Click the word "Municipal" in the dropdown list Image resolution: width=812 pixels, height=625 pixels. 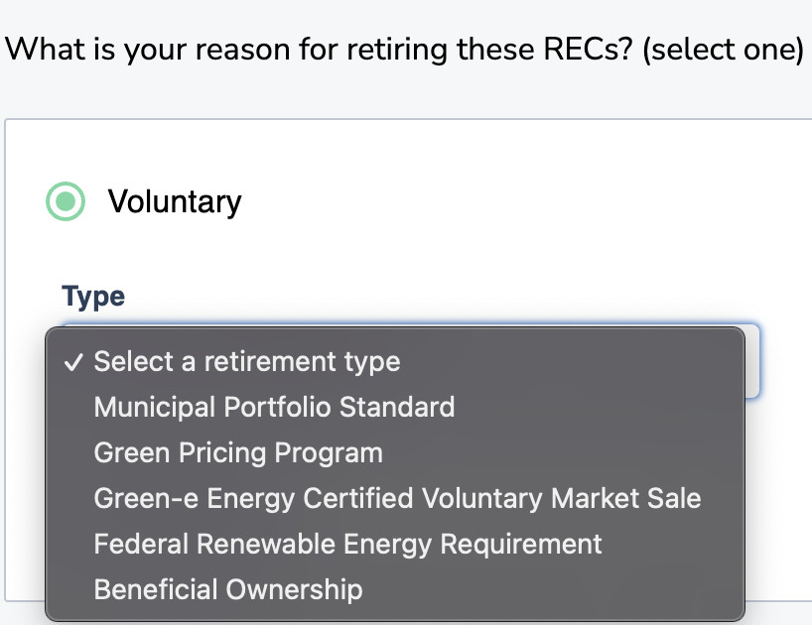point(154,407)
